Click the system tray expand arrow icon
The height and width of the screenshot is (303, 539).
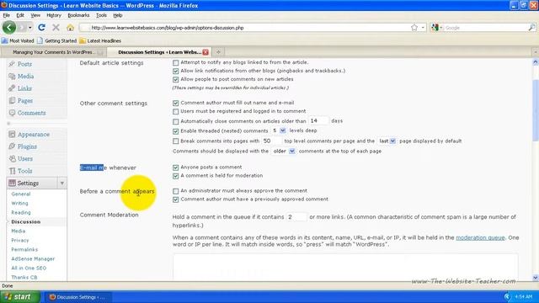[506, 296]
